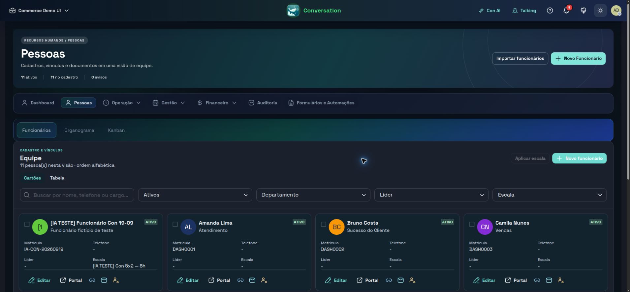Image resolution: width=630 pixels, height=292 pixels.
Task: Open the Auditoria section
Action: (263, 103)
